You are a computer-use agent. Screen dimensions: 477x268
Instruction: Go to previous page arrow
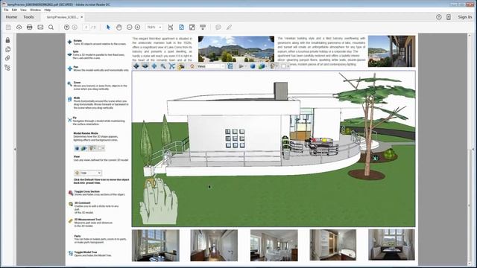point(66,28)
